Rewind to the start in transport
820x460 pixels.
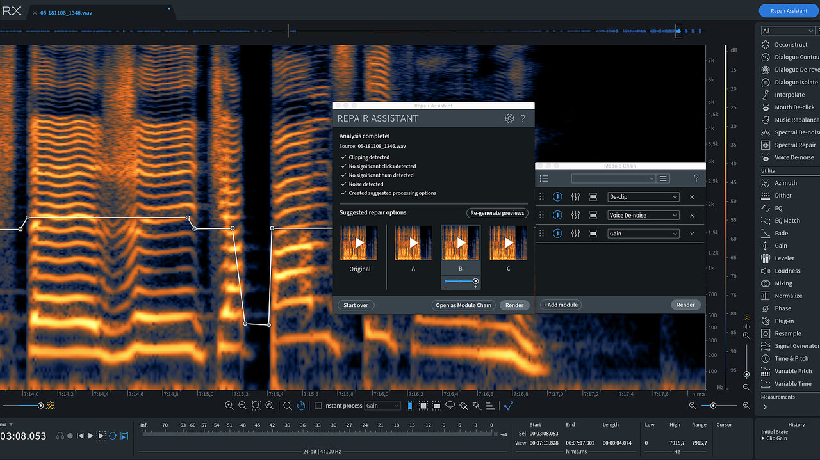pos(80,436)
